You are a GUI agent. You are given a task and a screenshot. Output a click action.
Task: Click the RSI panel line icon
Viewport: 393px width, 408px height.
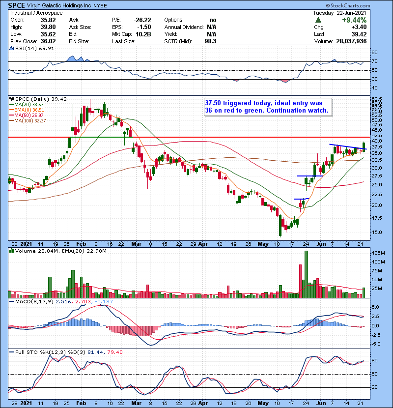12,48
